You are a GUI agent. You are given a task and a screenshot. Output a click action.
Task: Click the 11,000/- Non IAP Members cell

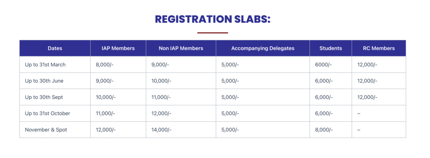(x=161, y=97)
